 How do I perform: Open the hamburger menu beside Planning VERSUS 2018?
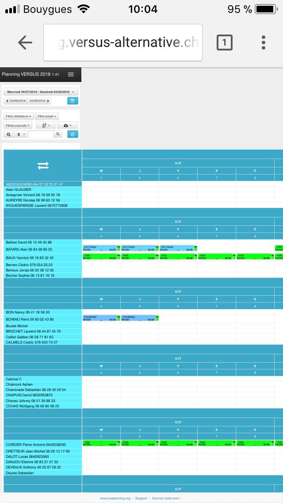[x=71, y=74]
